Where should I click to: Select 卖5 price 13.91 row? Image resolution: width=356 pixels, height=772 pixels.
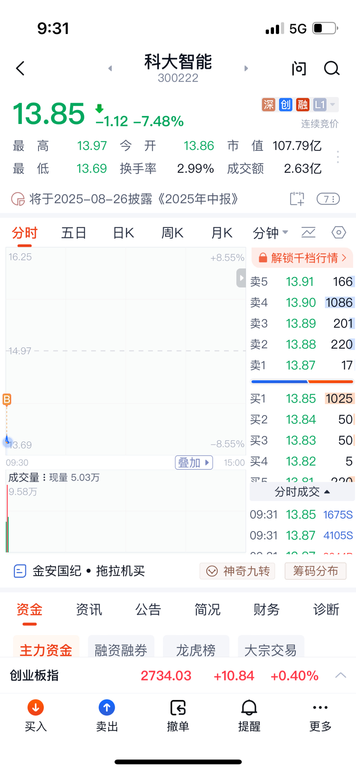click(302, 282)
